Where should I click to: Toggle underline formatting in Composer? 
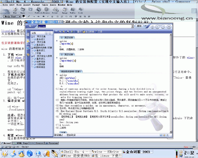(x=52, y=17)
